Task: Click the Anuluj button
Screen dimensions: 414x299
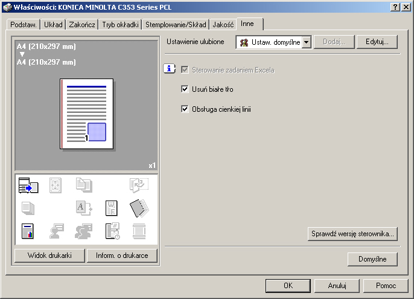Action: [337, 286]
